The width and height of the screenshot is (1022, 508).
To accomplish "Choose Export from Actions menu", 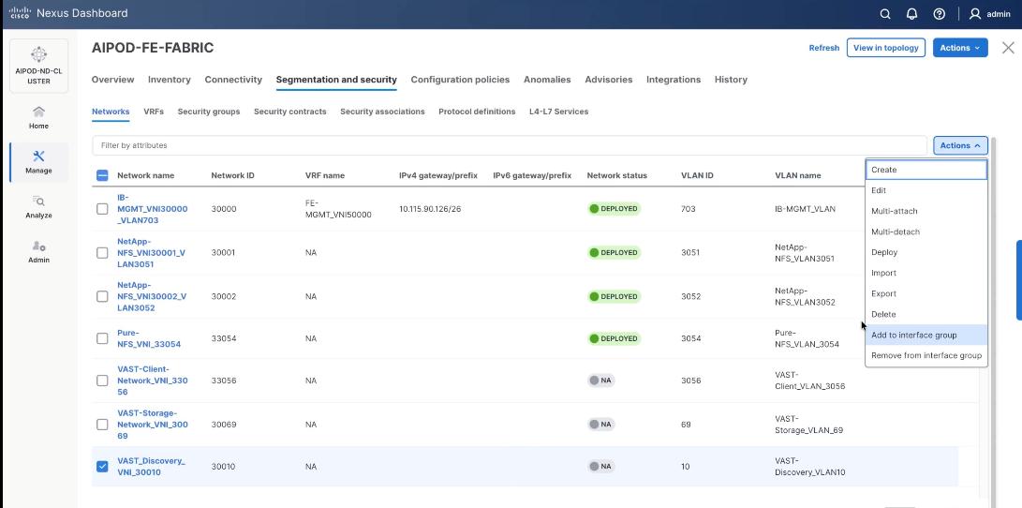I will pos(926,293).
